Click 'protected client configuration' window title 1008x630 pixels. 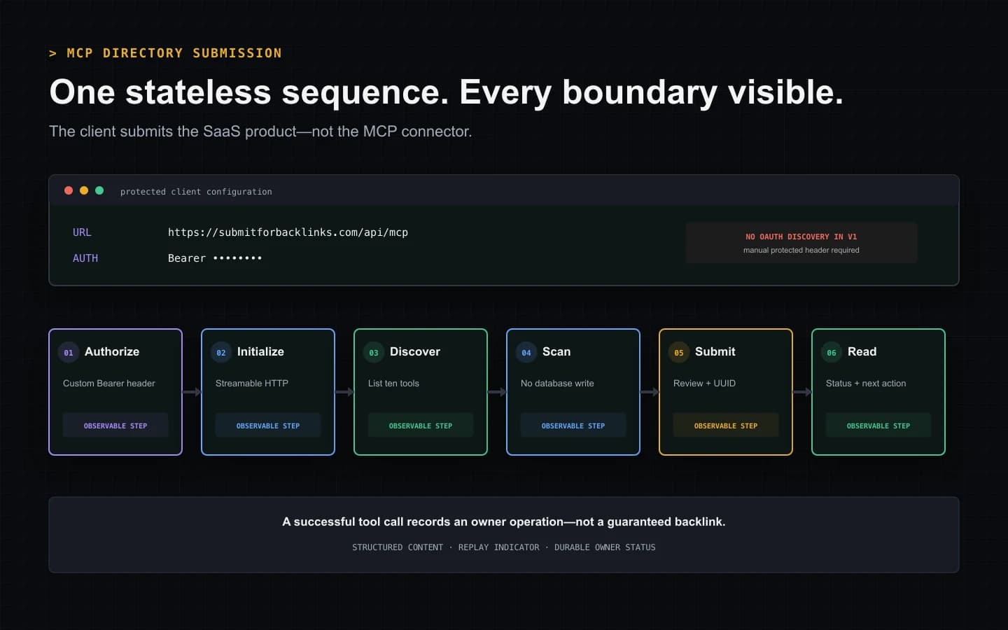[196, 191]
